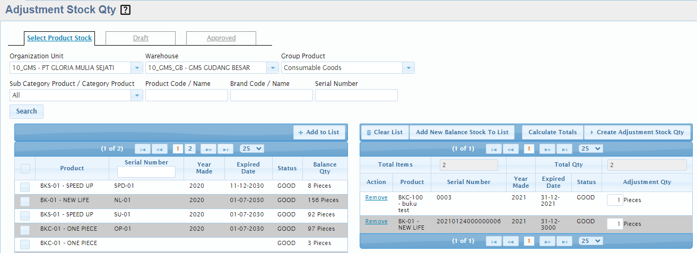Go to last page in top right paginator
Screen dimensions: 697x253
tap(564, 149)
